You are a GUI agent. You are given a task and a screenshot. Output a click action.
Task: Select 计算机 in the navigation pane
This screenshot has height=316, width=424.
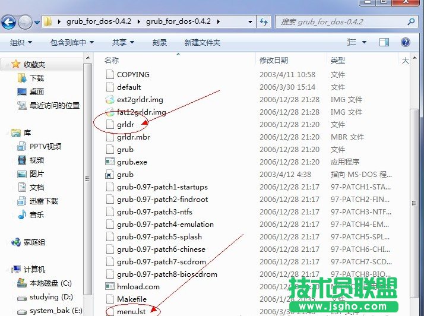point(34,270)
